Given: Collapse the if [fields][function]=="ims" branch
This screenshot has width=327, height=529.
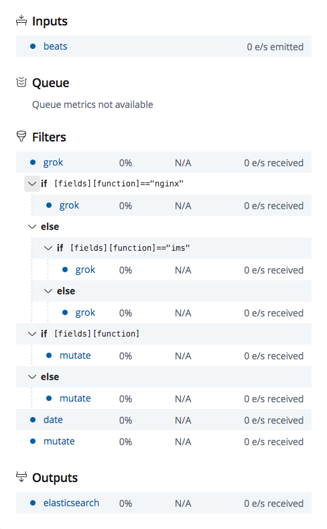Looking at the screenshot, I should (48, 248).
